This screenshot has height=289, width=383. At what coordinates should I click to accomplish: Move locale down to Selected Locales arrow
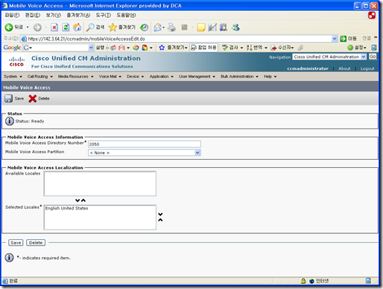coord(77,201)
